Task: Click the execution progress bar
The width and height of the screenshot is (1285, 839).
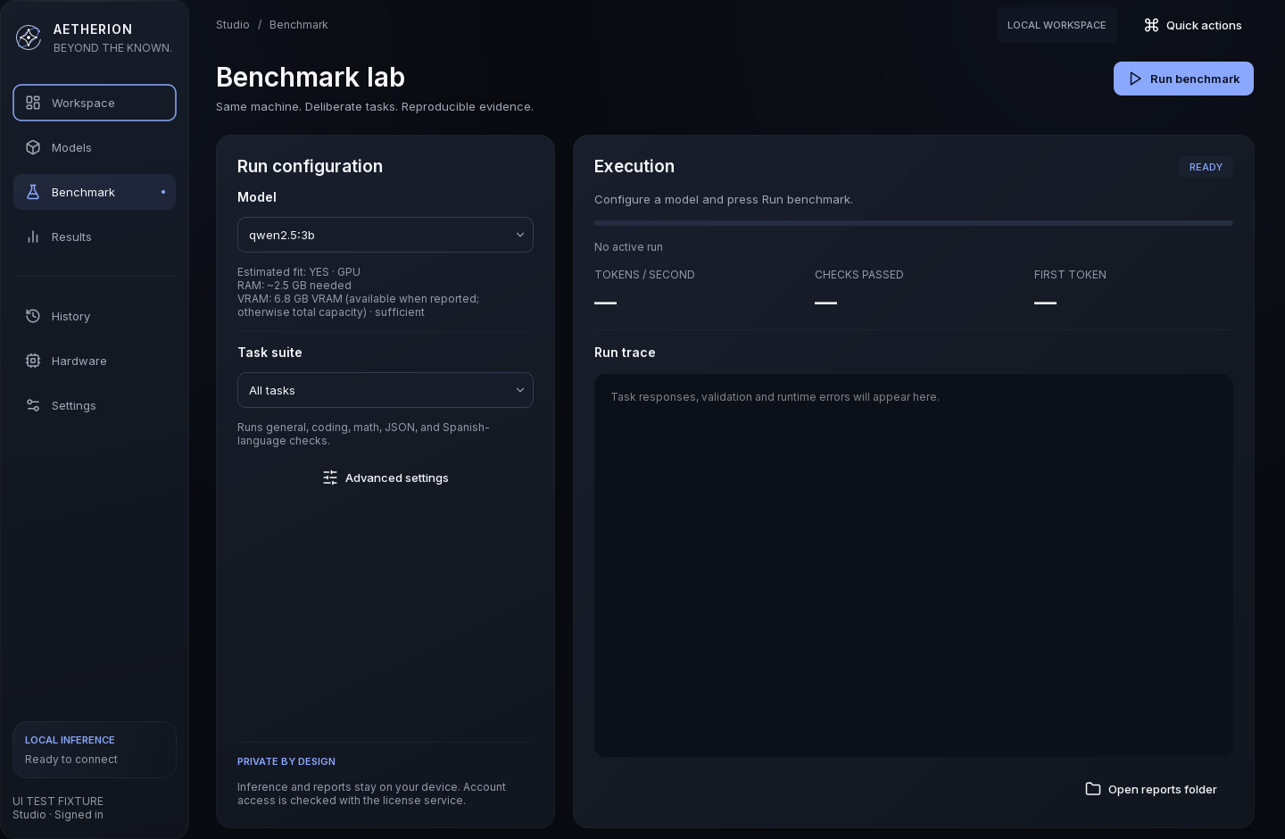Action: click(x=914, y=223)
